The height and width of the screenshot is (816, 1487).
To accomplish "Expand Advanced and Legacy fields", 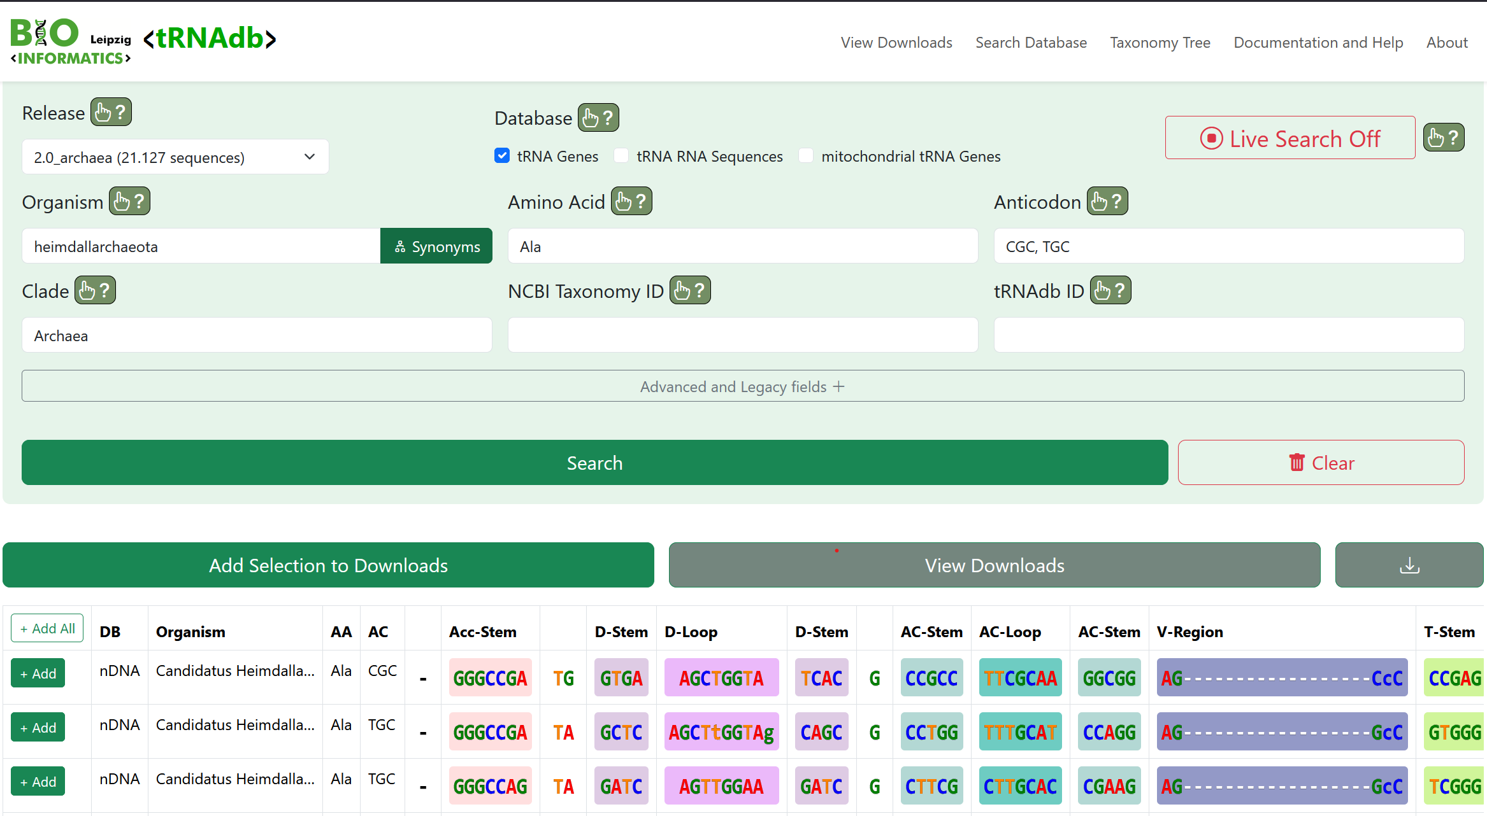I will coord(743,386).
